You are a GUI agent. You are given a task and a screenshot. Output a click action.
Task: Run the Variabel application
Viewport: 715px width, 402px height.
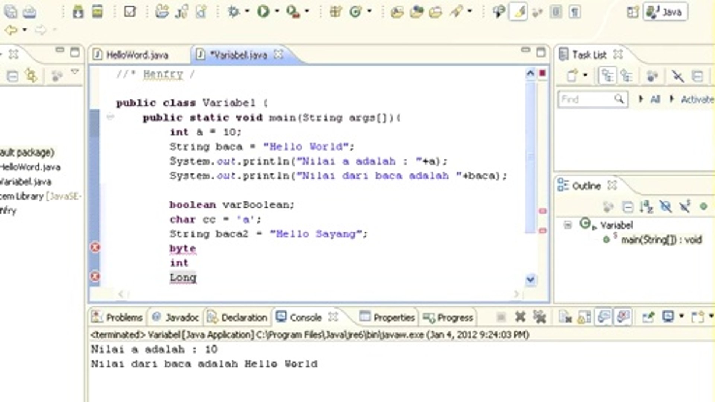point(263,11)
